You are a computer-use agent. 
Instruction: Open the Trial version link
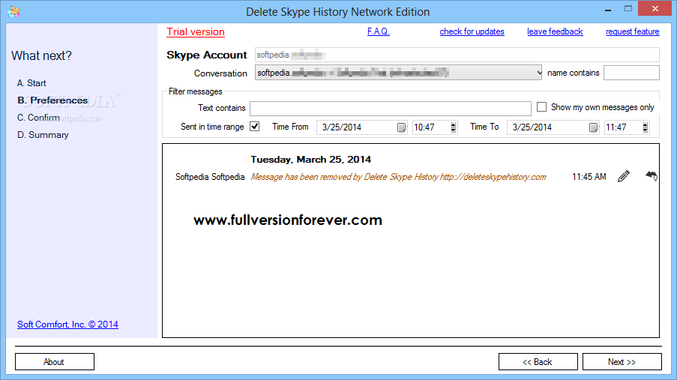[x=196, y=32]
